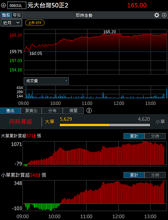Image resolution: width=168 pixels, height=220 pixels.
Task: Click the 348 axis label on 小單 chart
Action: pos(18,183)
